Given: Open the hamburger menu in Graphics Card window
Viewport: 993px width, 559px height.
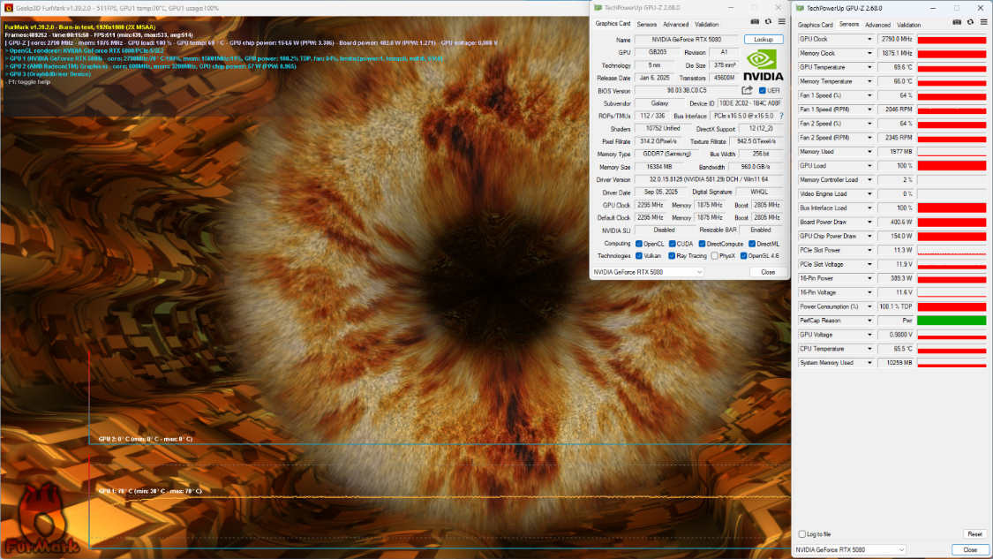Looking at the screenshot, I should (781, 21).
